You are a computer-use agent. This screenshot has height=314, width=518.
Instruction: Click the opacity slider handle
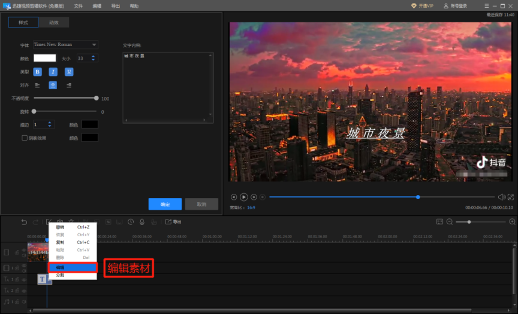[96, 98]
